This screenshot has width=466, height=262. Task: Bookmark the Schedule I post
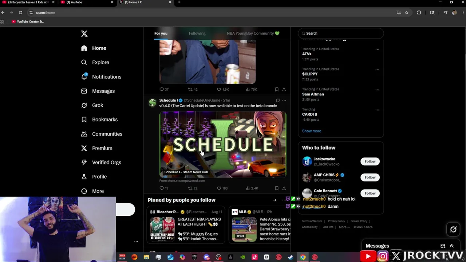[277, 188]
